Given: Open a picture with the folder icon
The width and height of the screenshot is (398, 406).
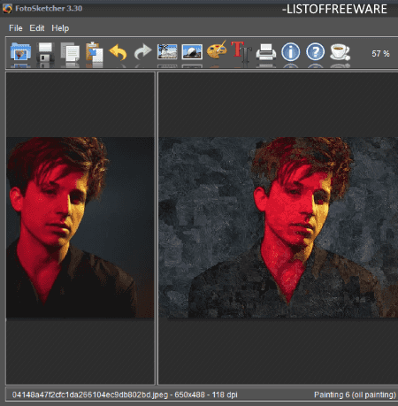Looking at the screenshot, I should [x=20, y=51].
